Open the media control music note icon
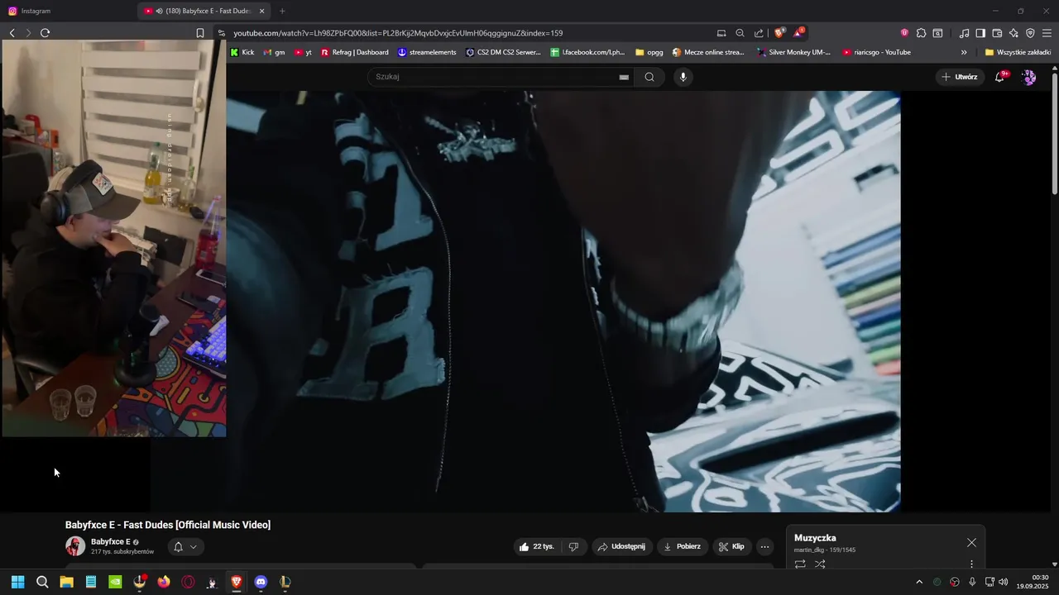Viewport: 1059px width, 595px height. tap(964, 33)
